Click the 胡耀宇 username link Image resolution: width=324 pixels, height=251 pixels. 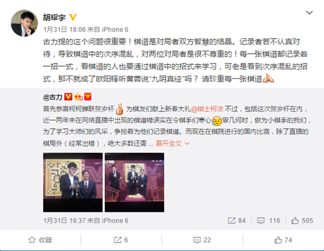pyautogui.click(x=54, y=17)
